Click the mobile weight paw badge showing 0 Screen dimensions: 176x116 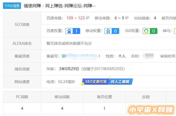[112, 31]
